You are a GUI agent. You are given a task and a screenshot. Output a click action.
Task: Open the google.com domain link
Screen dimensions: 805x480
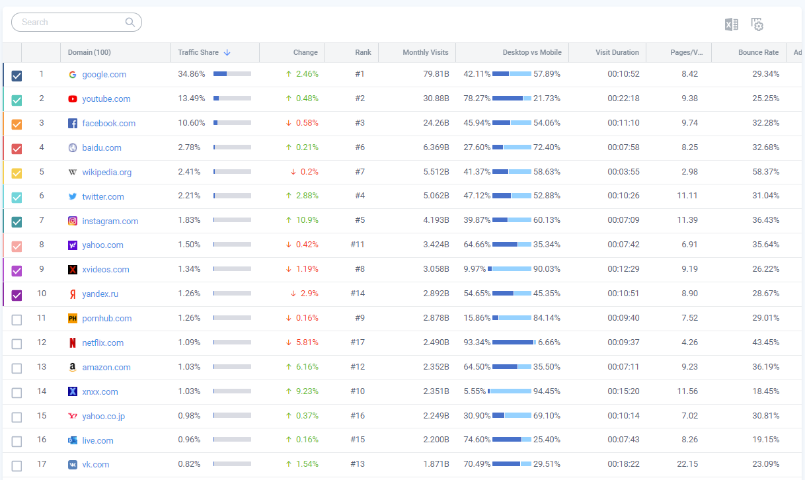click(x=104, y=75)
